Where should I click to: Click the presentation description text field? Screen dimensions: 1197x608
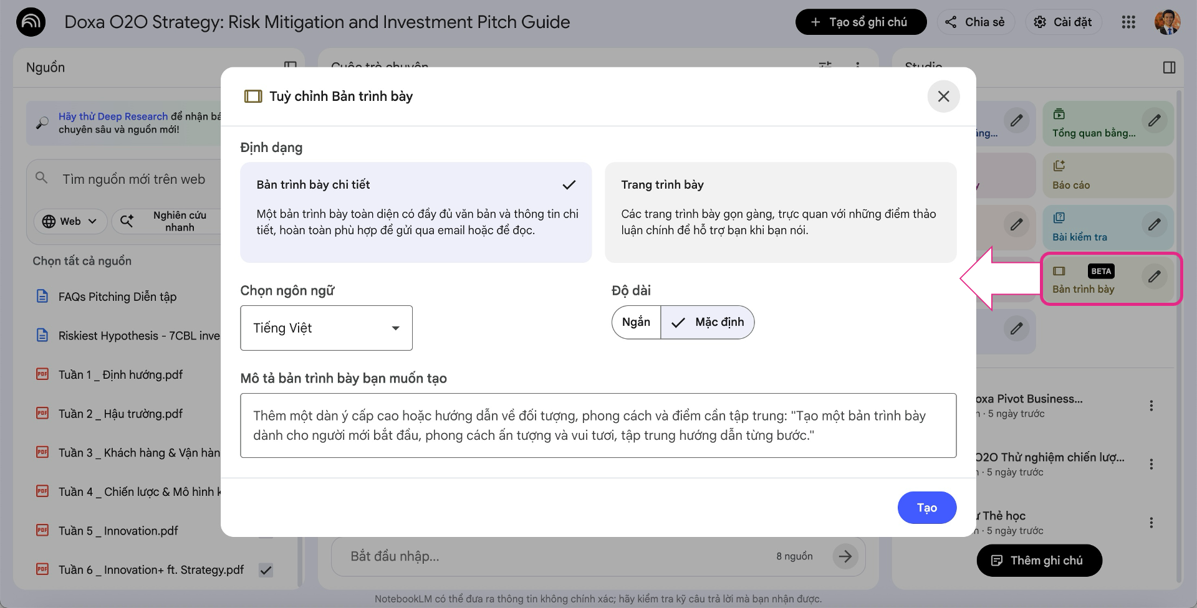[598, 425]
